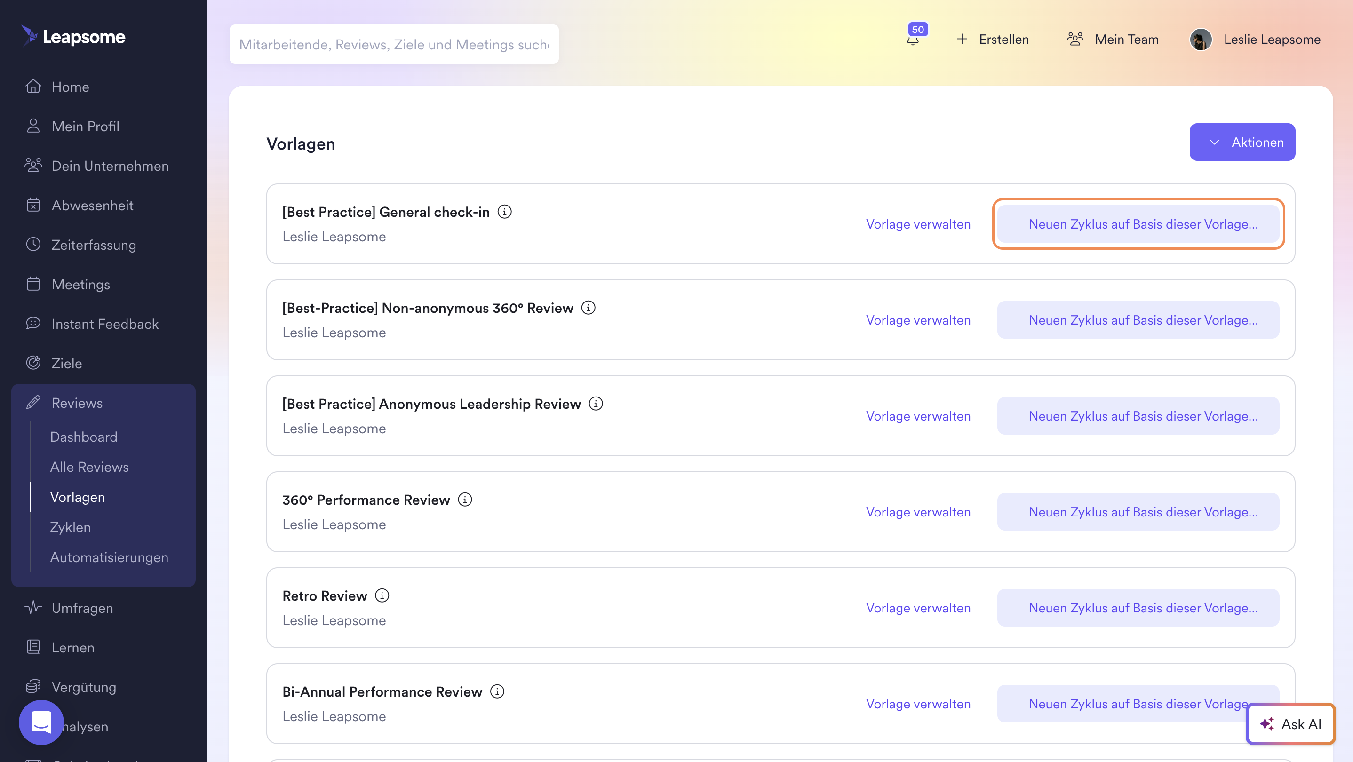Image resolution: width=1353 pixels, height=762 pixels.
Task: Manage the Bi-Annual Performance Review template
Action: click(918, 704)
